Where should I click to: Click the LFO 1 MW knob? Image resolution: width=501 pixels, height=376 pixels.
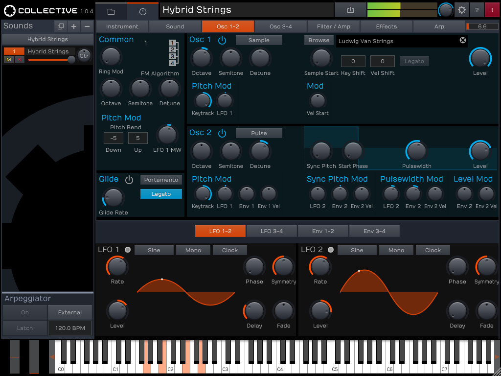(167, 135)
